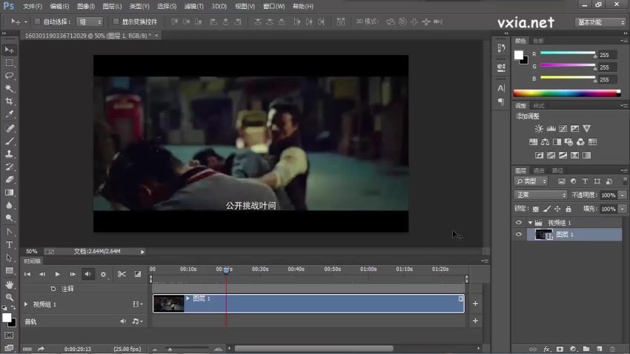Mute the audio track
The height and width of the screenshot is (354, 630).
click(123, 321)
